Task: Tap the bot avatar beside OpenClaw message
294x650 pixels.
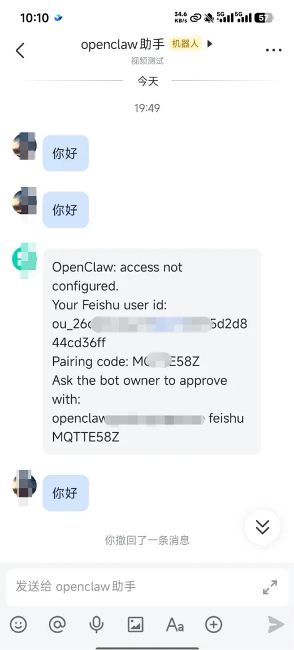Action: click(24, 259)
